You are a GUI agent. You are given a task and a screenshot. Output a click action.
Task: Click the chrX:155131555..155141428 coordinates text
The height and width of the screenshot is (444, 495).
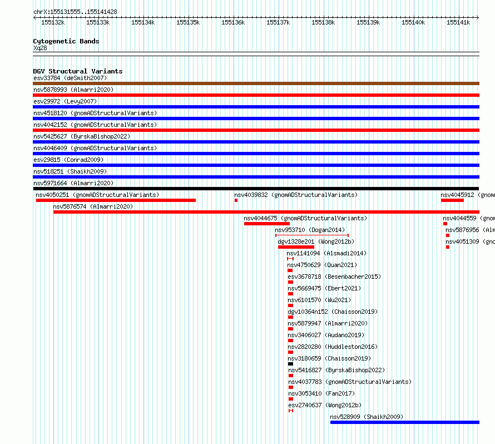[x=75, y=12]
